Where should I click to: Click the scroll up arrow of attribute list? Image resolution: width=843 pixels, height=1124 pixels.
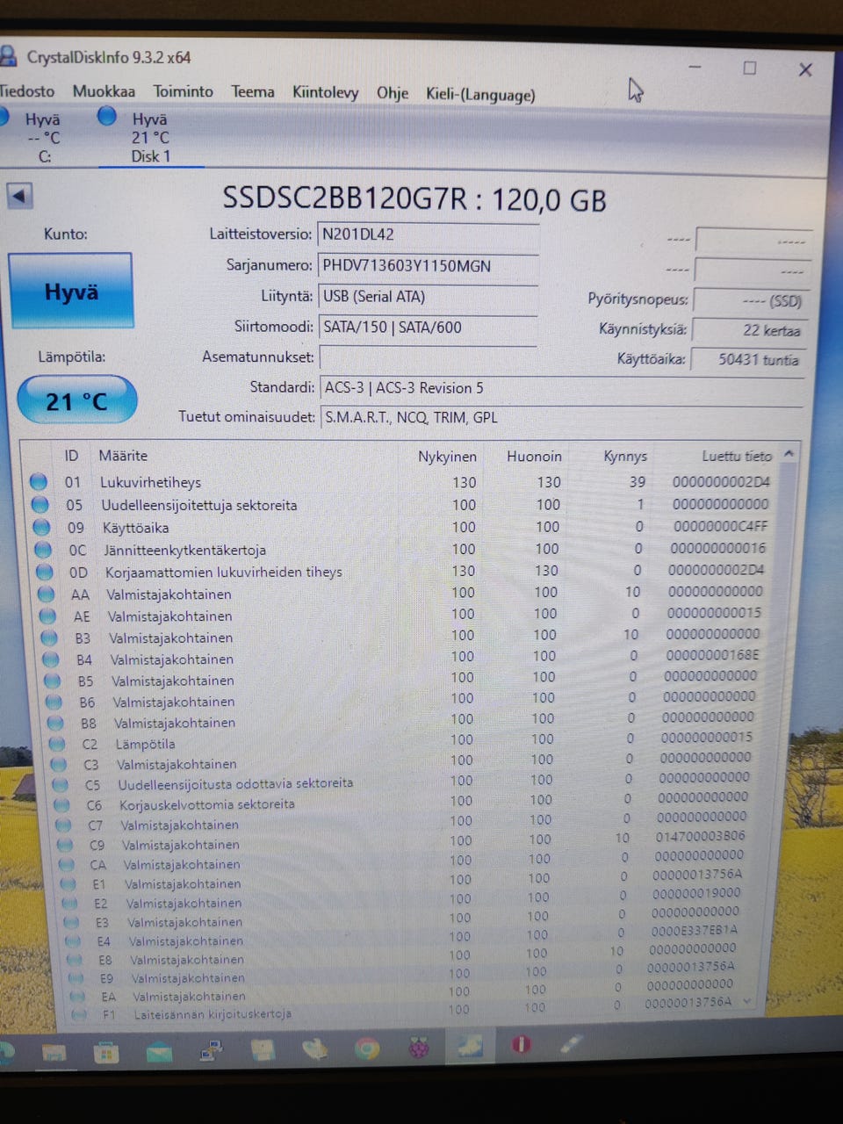tap(789, 454)
